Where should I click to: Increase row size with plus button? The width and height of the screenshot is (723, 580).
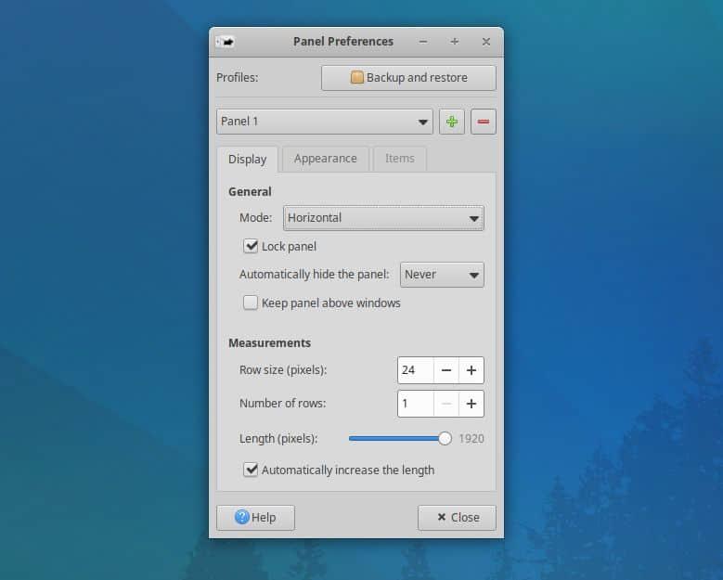tap(471, 370)
